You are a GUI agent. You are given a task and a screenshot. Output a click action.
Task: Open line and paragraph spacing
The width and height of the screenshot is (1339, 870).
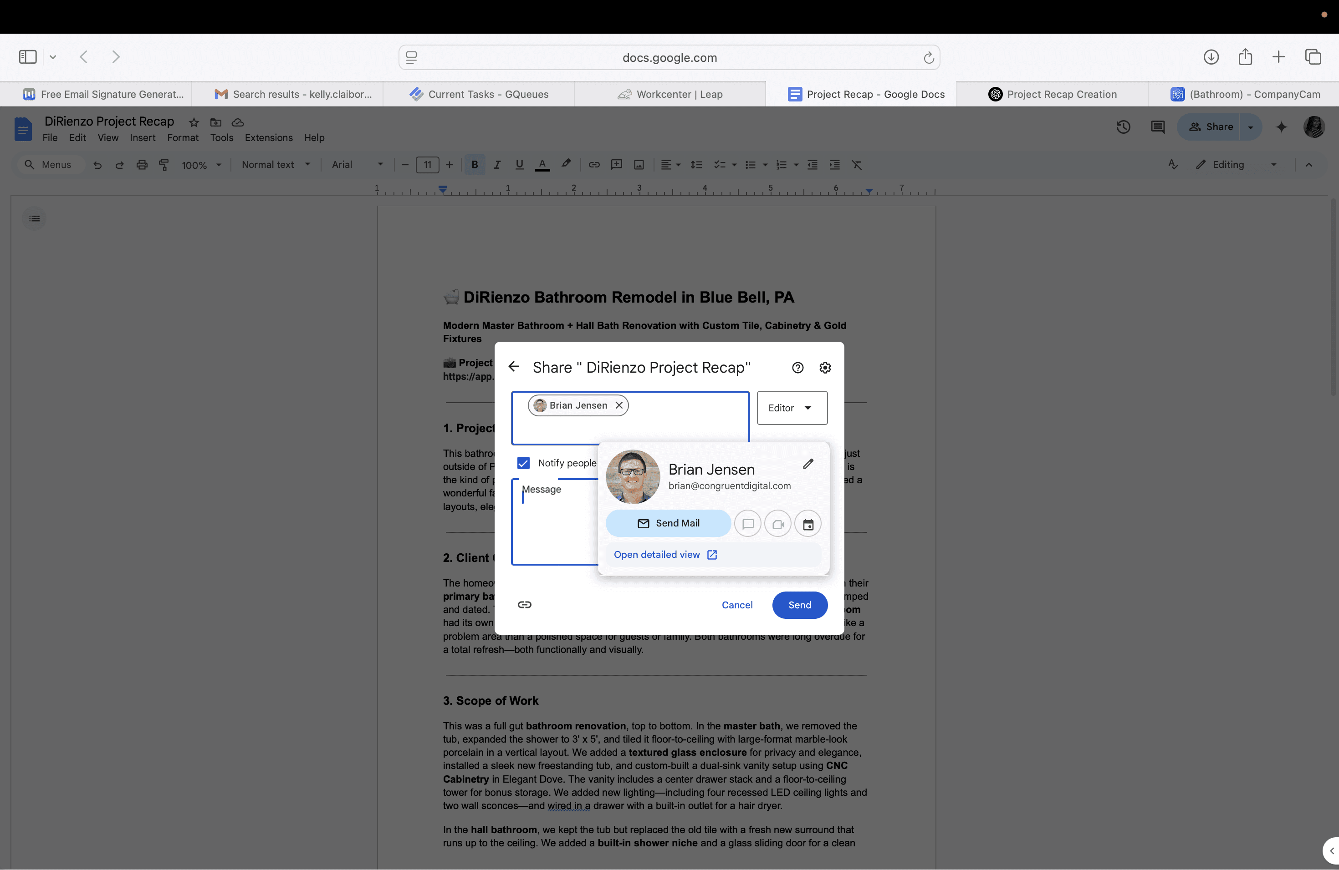696,165
